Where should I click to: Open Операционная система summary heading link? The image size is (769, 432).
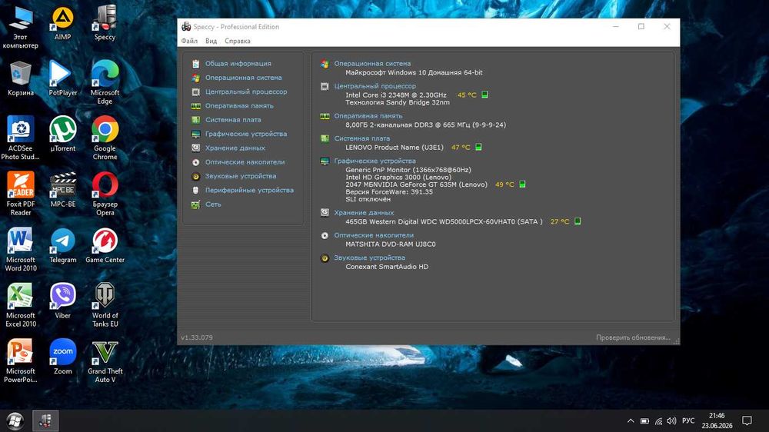coord(372,63)
